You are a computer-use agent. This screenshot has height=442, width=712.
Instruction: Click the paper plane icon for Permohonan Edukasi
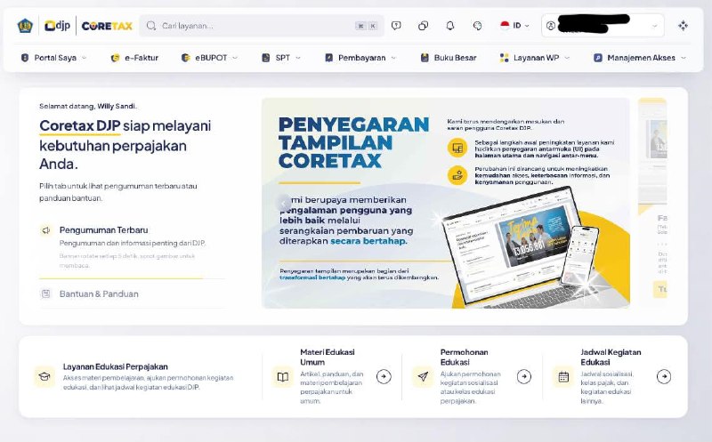click(423, 377)
